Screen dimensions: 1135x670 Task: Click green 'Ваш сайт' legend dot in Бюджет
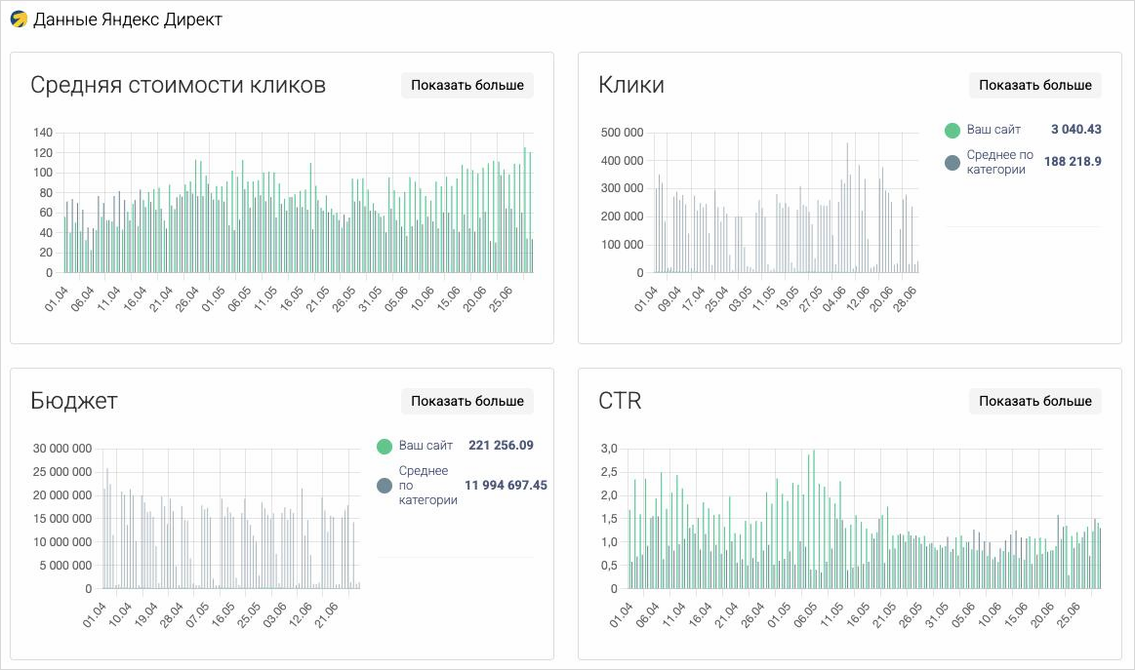click(x=385, y=447)
